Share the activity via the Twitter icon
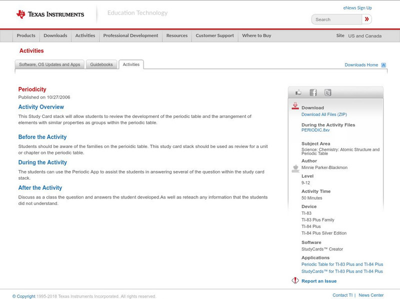Screen dimensions: 400x299 tap(327, 92)
